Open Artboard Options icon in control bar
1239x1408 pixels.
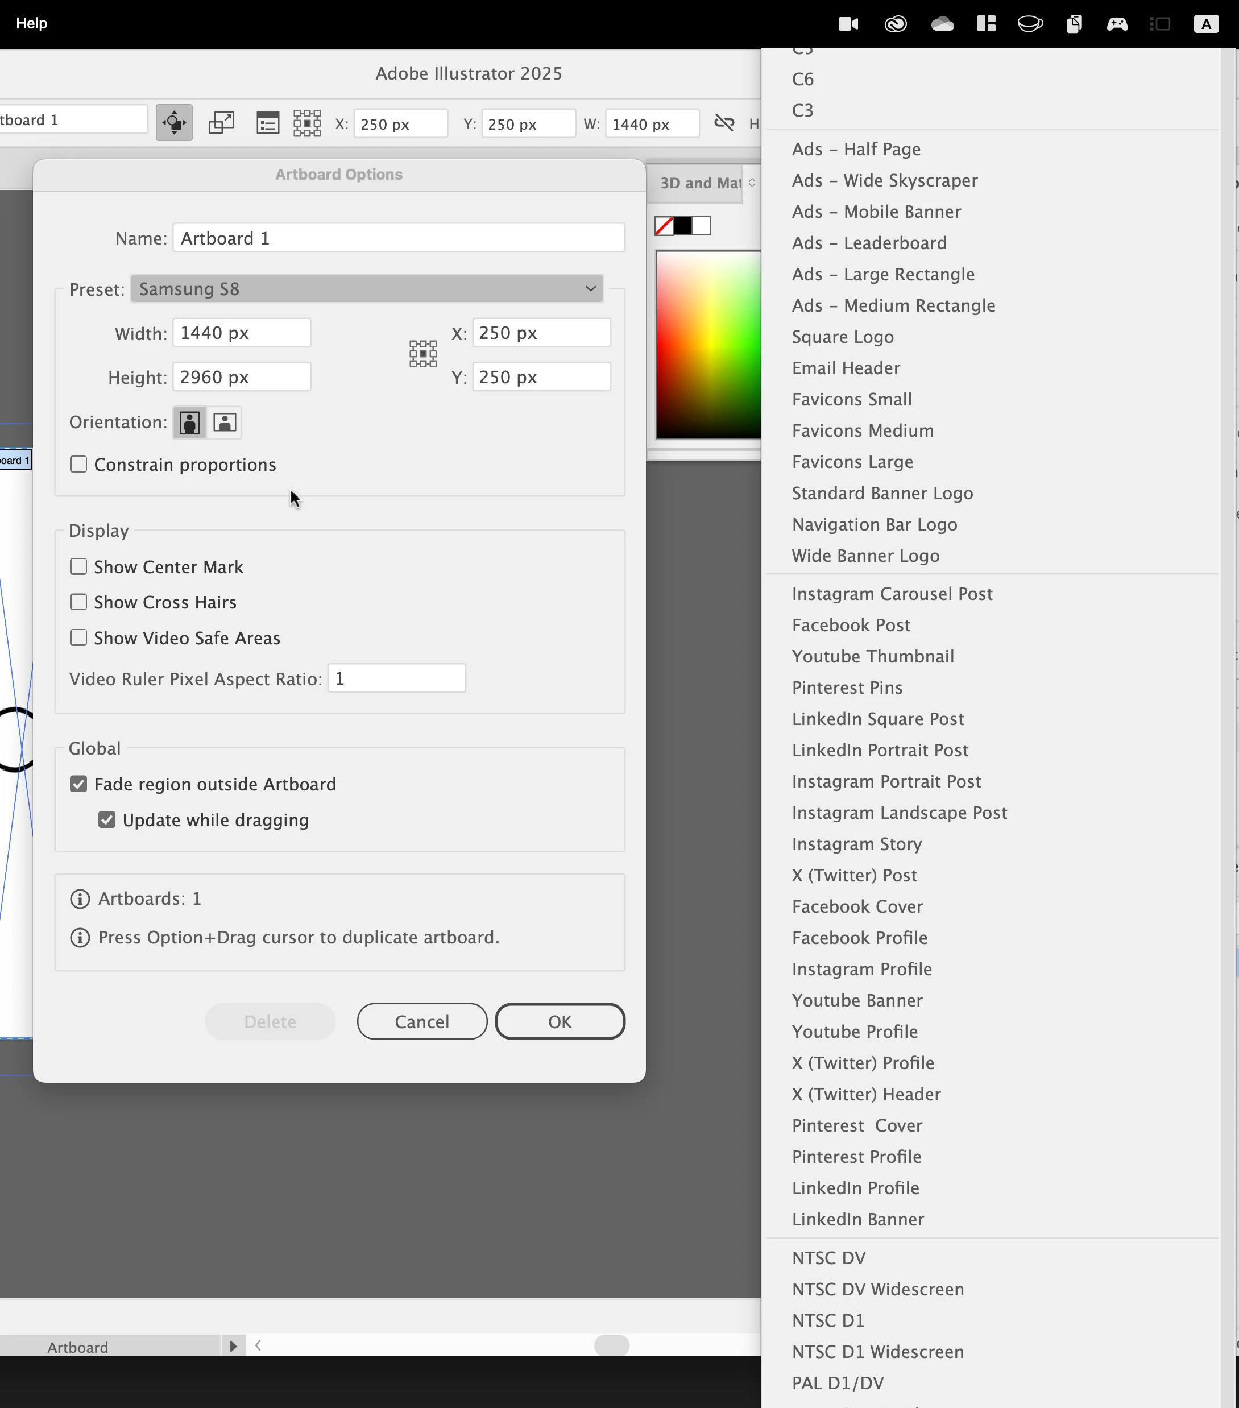click(x=267, y=123)
